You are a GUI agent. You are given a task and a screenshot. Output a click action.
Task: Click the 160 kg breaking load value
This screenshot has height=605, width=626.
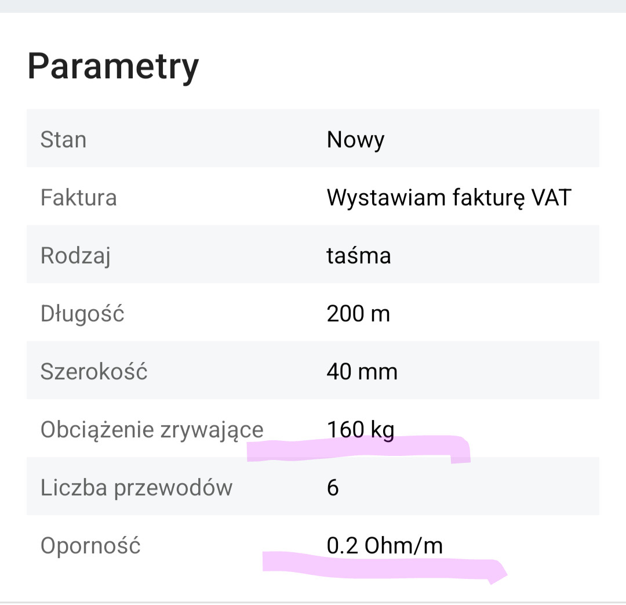pos(361,430)
